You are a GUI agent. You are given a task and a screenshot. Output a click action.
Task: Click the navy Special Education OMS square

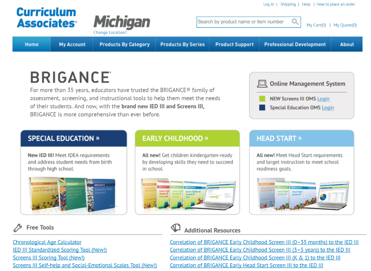tap(262, 108)
